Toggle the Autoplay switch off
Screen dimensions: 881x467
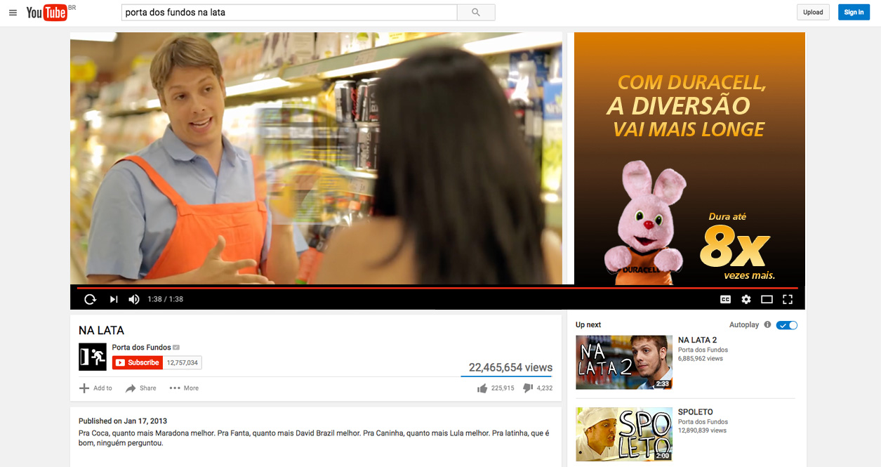787,325
